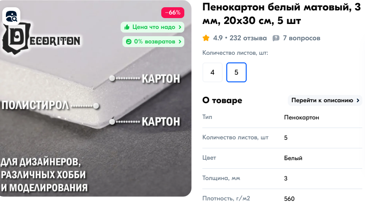Expand the "0% возвратов" chevron
365x204 pixels.
[x=180, y=42]
